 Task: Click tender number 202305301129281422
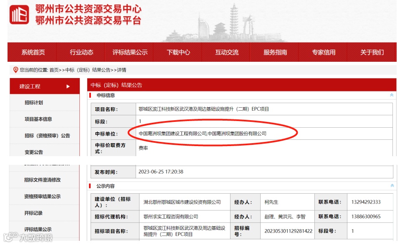(x=288, y=231)
